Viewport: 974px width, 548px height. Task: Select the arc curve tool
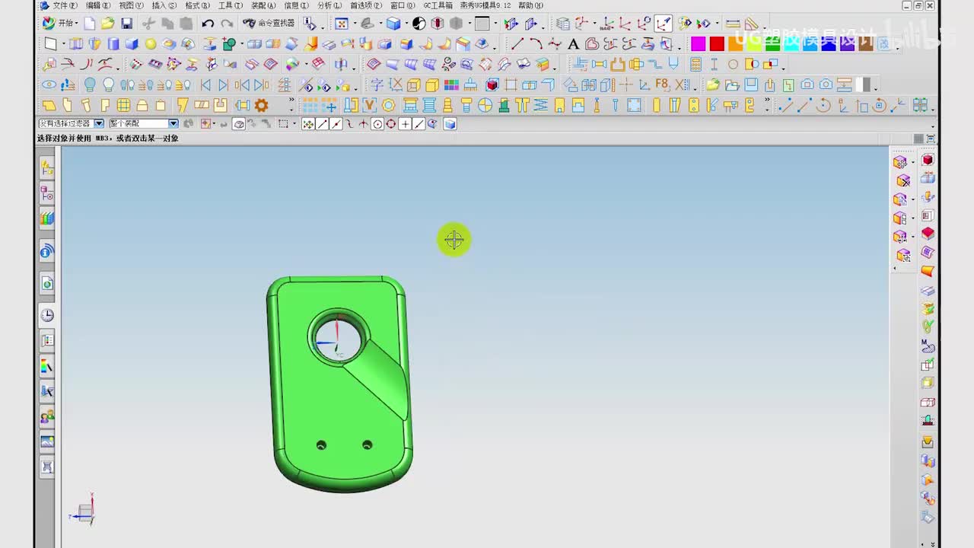point(536,43)
